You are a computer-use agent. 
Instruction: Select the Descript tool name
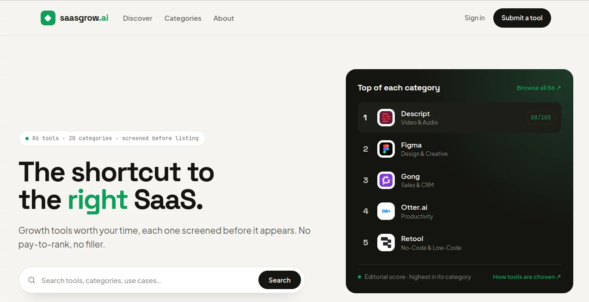click(x=415, y=114)
